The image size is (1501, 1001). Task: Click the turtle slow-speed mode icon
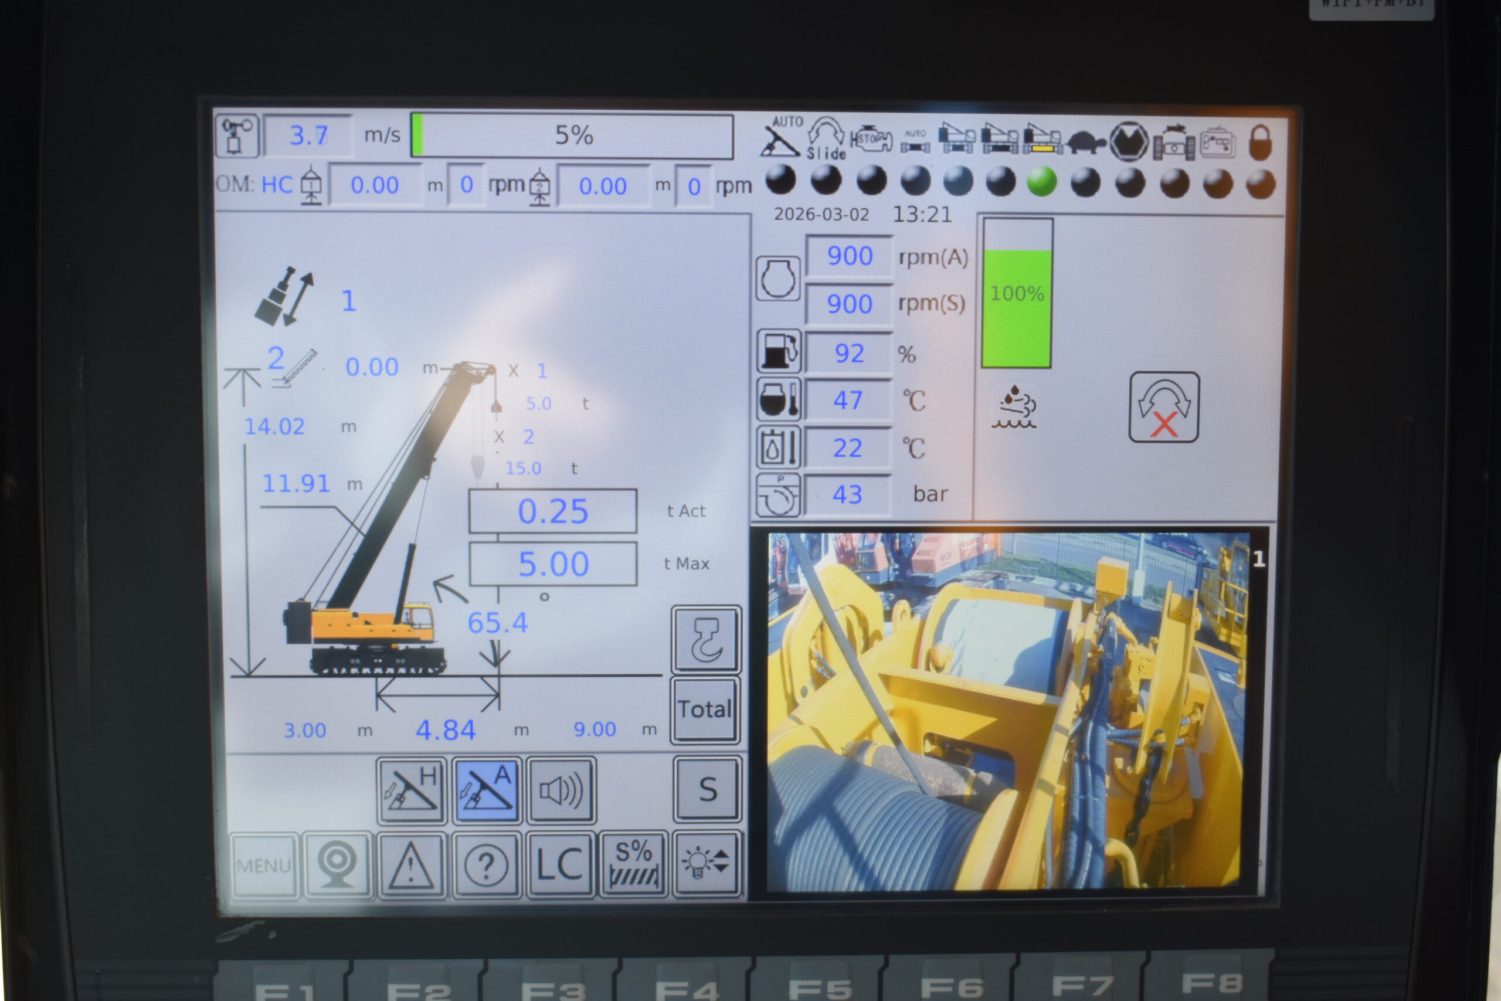pos(1086,142)
